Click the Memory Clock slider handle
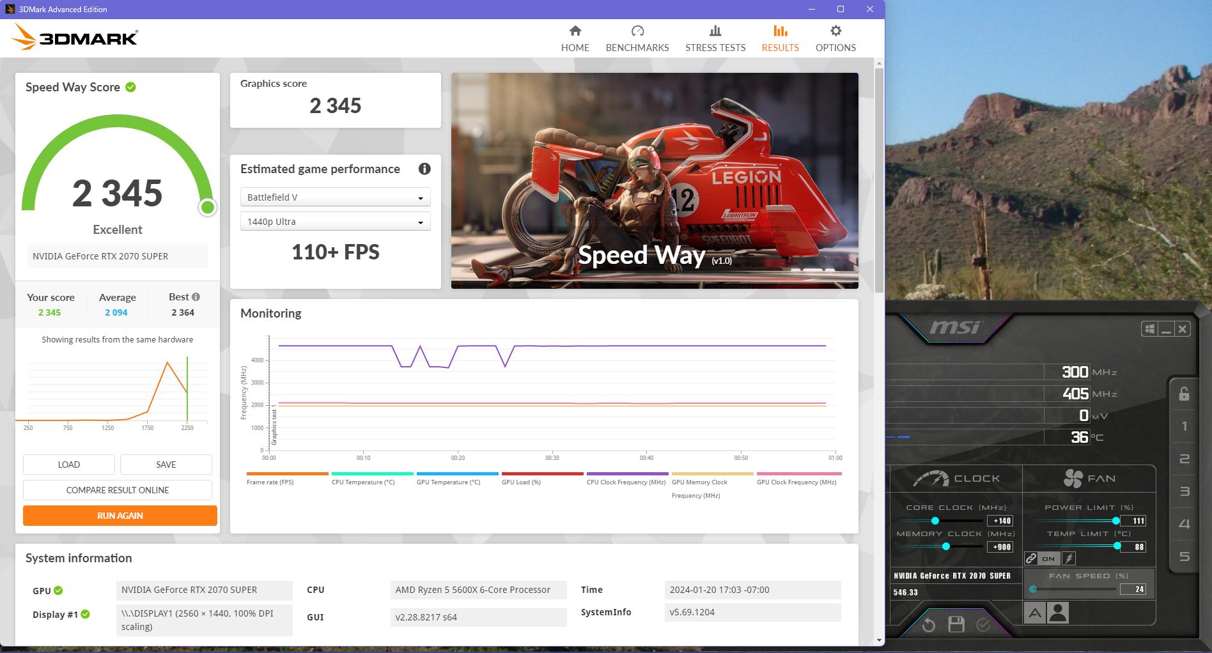This screenshot has width=1212, height=653. click(945, 546)
